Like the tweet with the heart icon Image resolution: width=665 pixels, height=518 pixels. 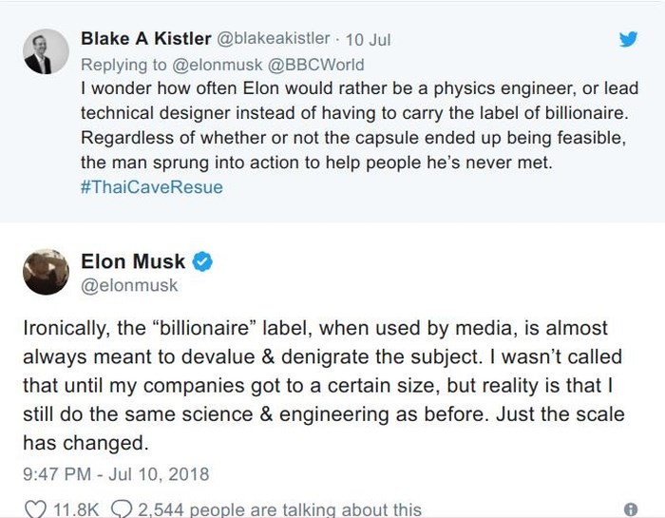pos(35,509)
